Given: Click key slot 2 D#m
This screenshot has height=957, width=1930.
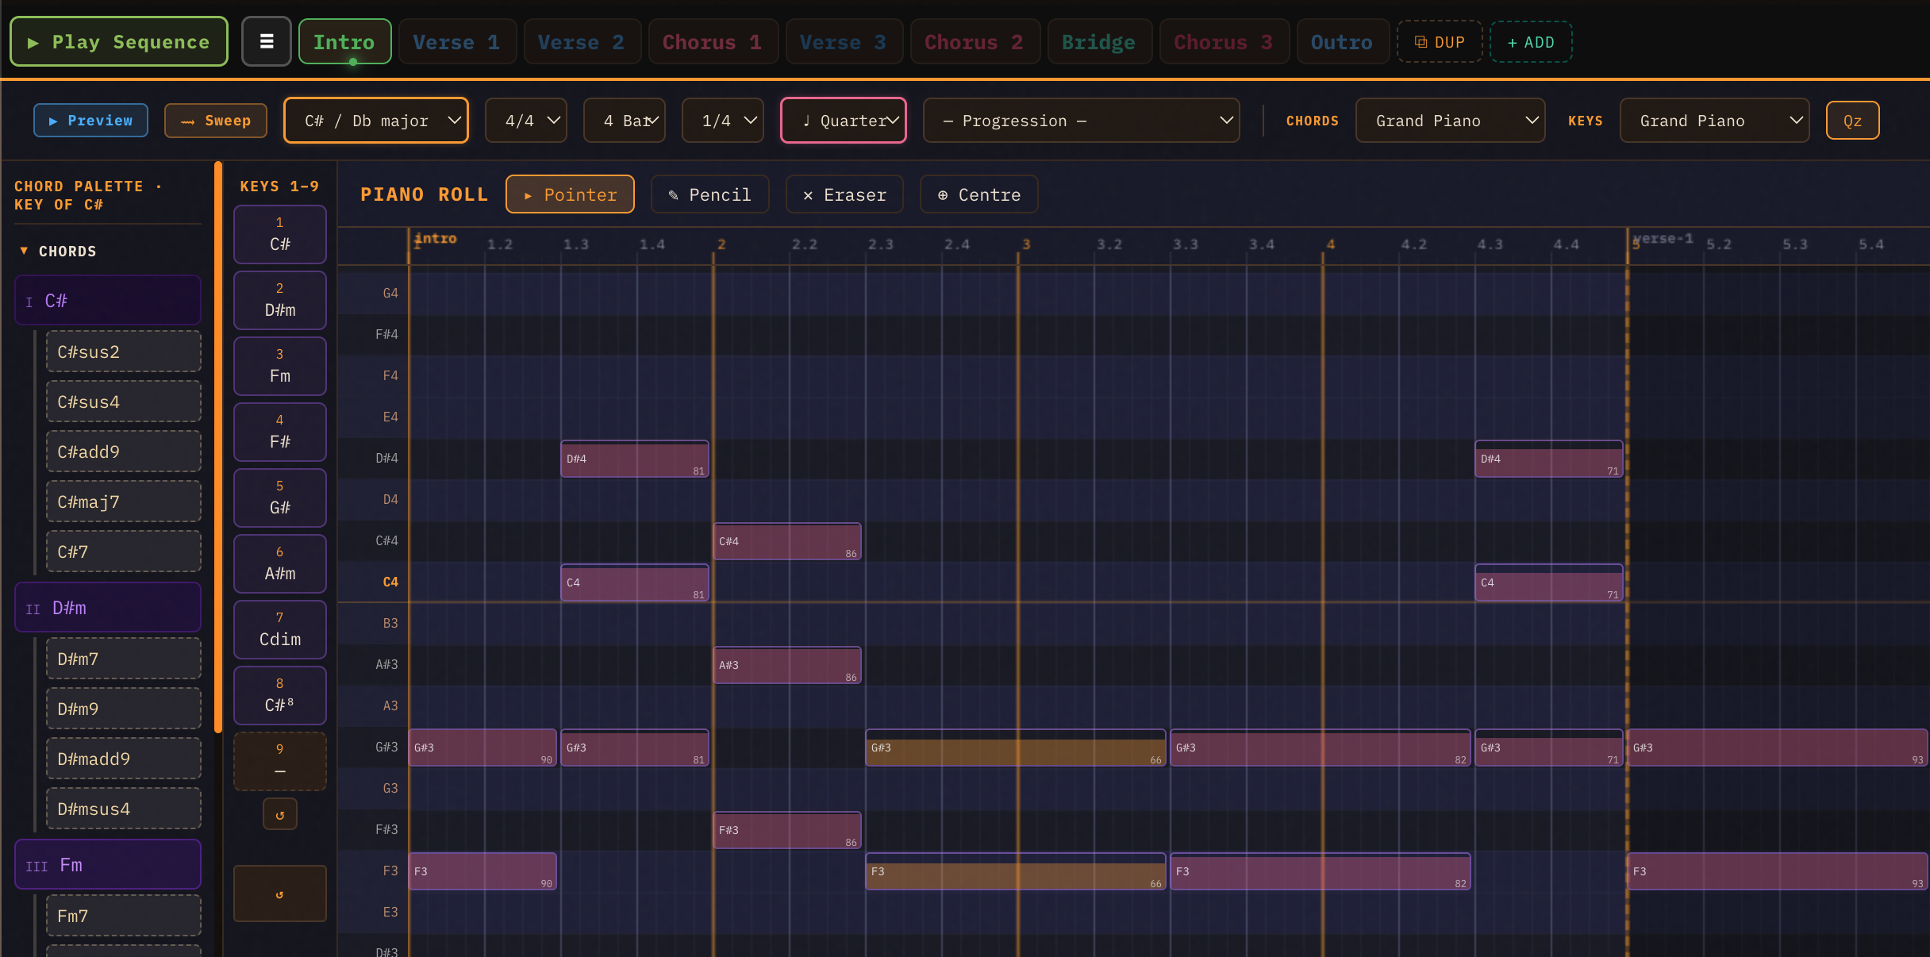Looking at the screenshot, I should point(279,300).
